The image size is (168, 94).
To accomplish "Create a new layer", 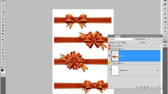I will [155, 87].
